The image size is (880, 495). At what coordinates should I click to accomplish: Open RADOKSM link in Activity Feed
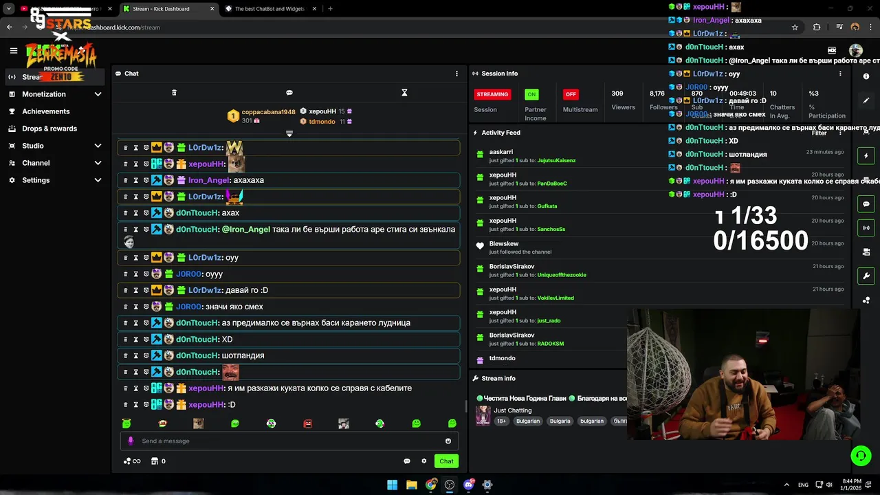tap(551, 344)
